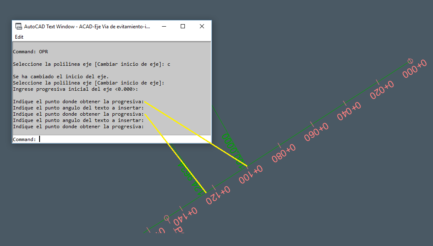Click the circle marker at station 0+140
Screen dimensions: 433x246
point(166,217)
